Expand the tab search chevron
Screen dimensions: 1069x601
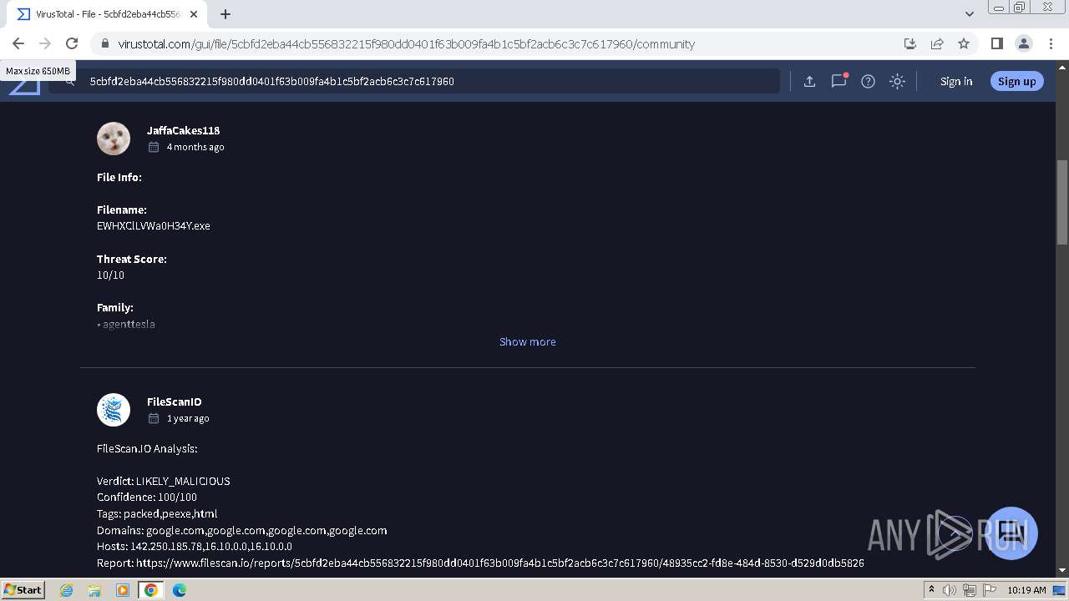970,13
